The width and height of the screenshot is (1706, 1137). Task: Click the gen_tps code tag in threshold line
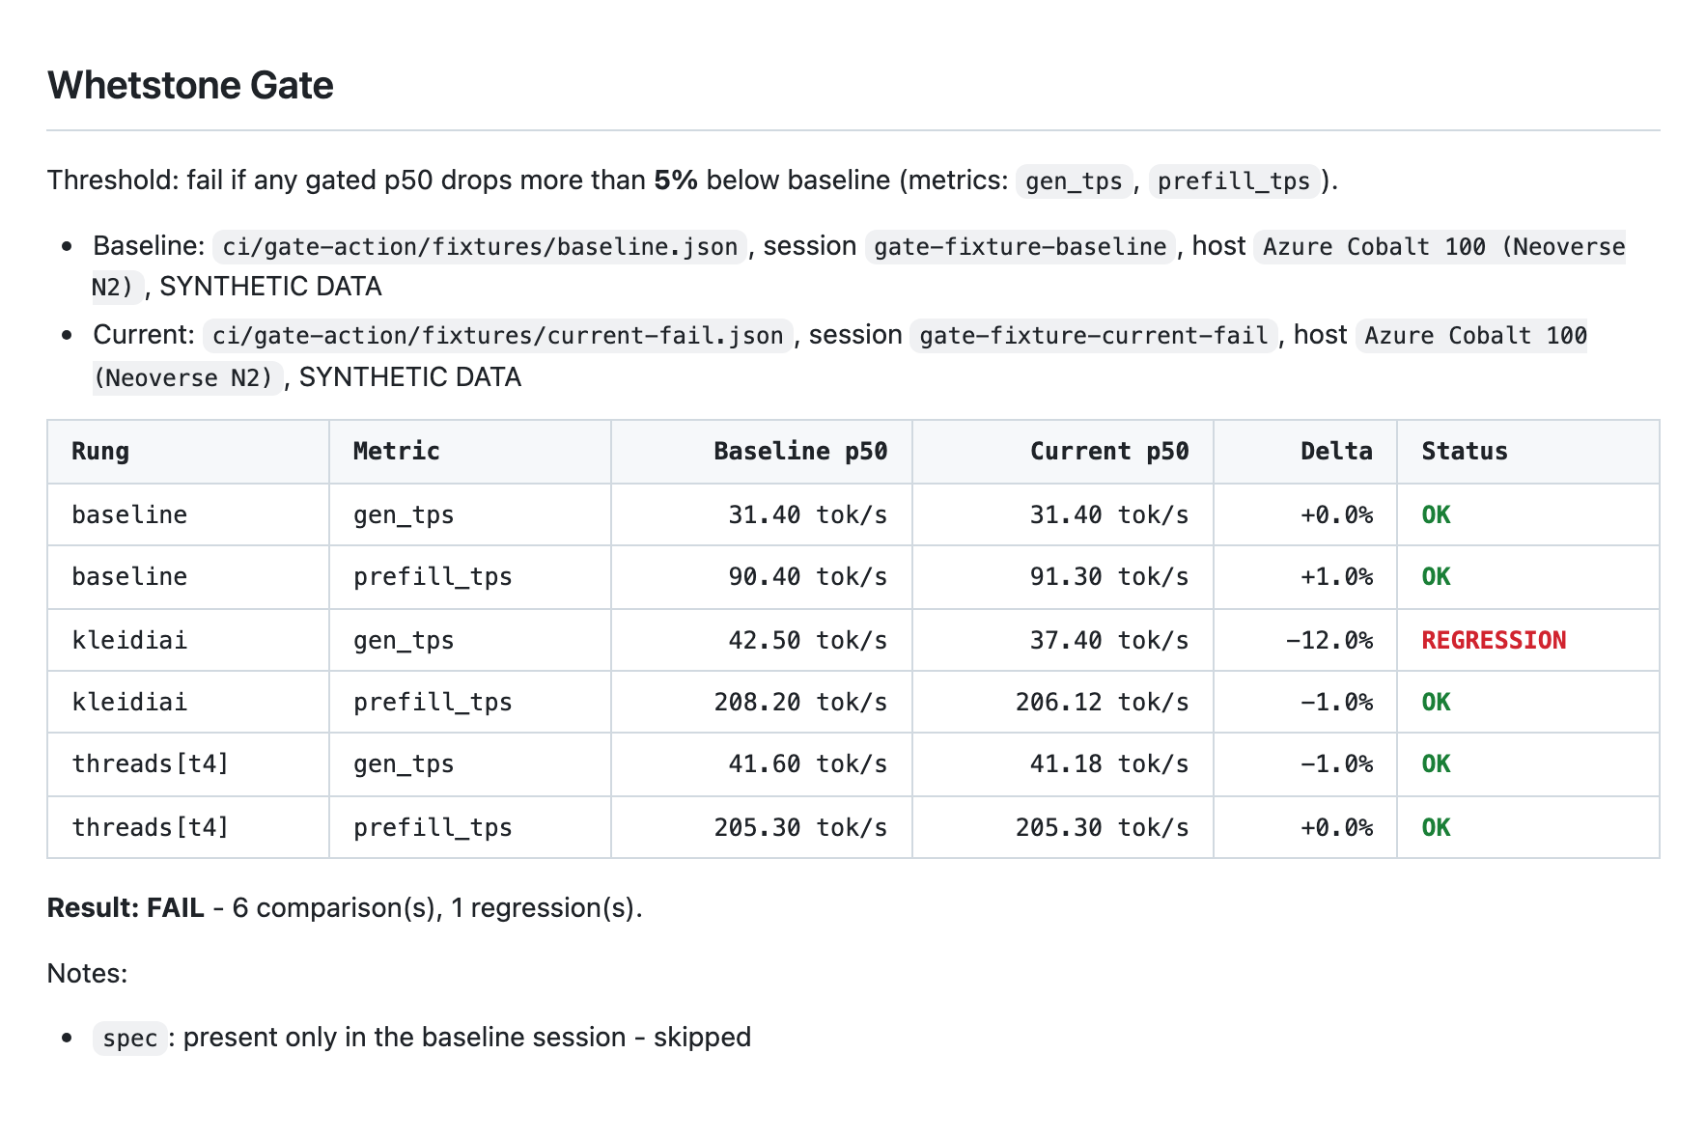point(1074,180)
